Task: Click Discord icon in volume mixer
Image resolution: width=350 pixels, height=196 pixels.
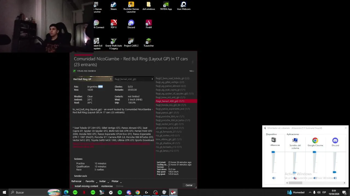Action: click(335, 140)
